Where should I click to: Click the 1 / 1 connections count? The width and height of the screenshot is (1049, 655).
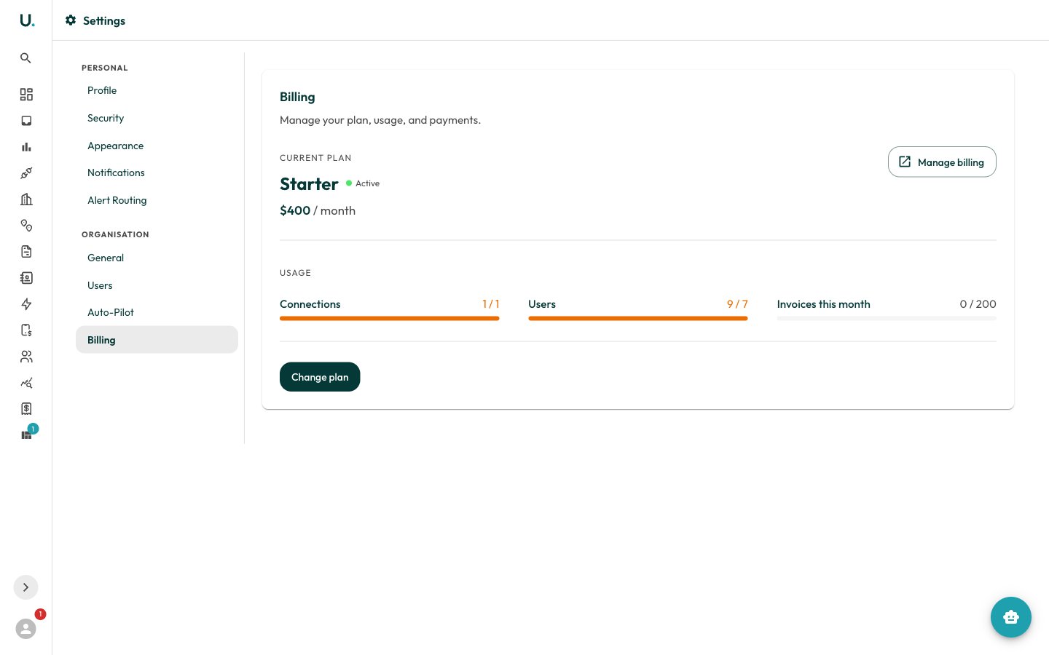(x=491, y=304)
